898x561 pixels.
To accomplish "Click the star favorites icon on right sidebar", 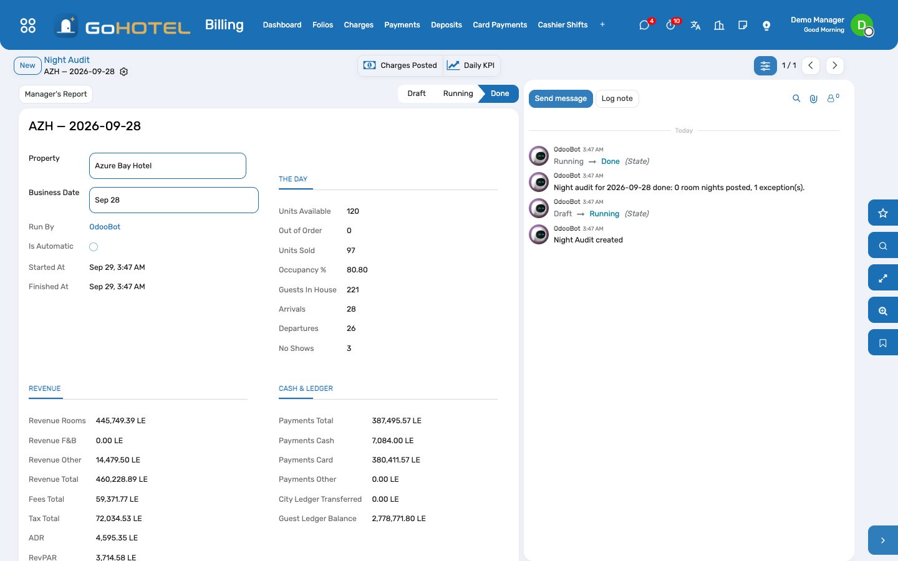I will coord(883,213).
